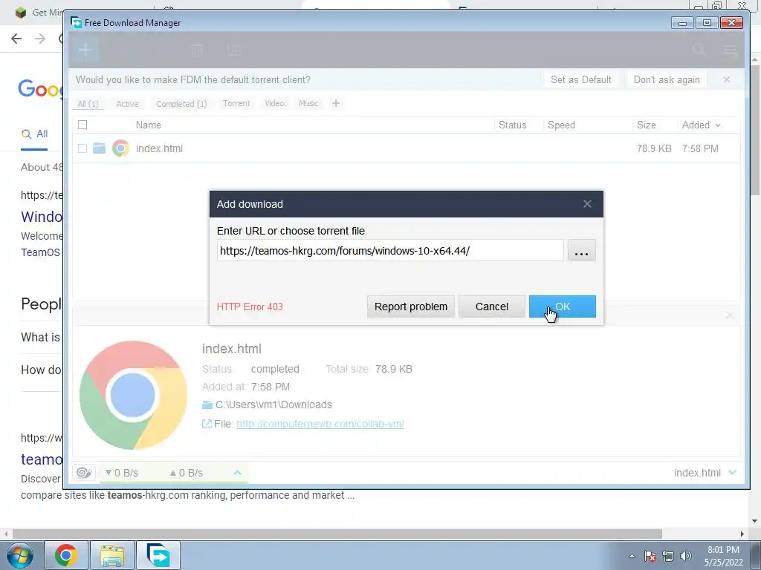Open C:\Users\vm1\Downloads folder path
The image size is (761, 570).
pos(273,404)
